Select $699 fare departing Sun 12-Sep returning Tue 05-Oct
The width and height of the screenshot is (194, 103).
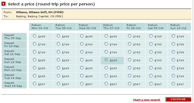tap(58, 60)
